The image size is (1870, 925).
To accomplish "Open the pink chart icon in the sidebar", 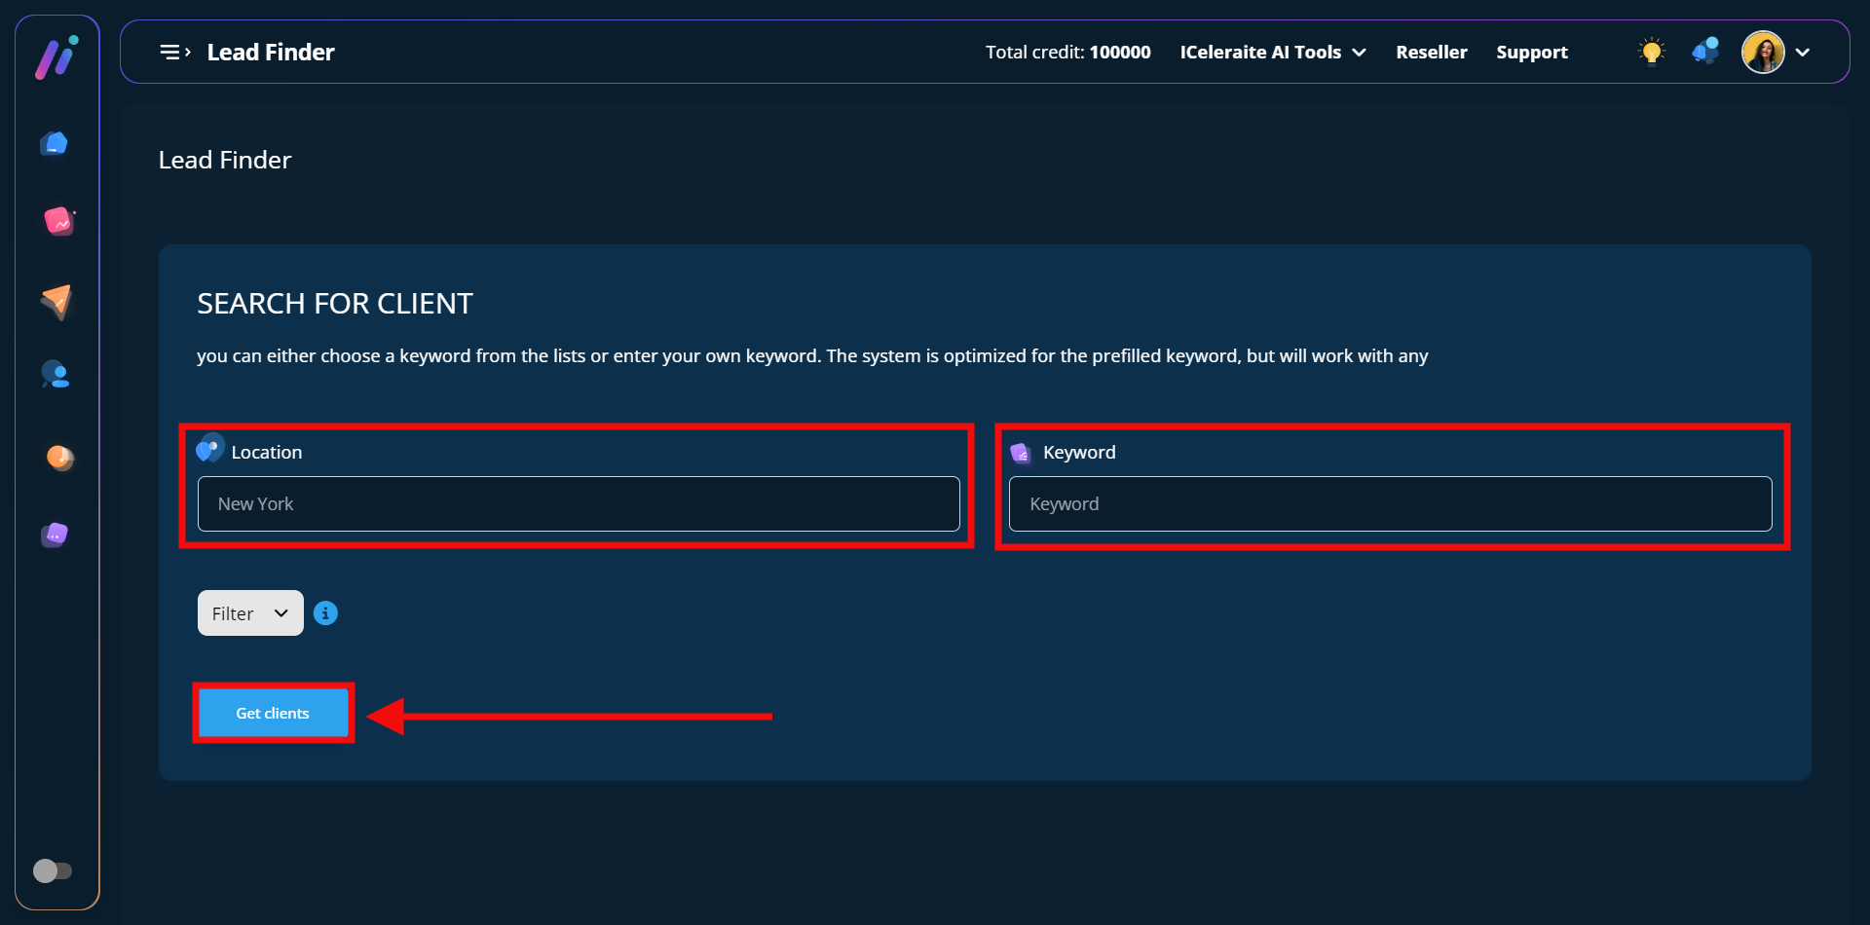I will pyautogui.click(x=58, y=222).
